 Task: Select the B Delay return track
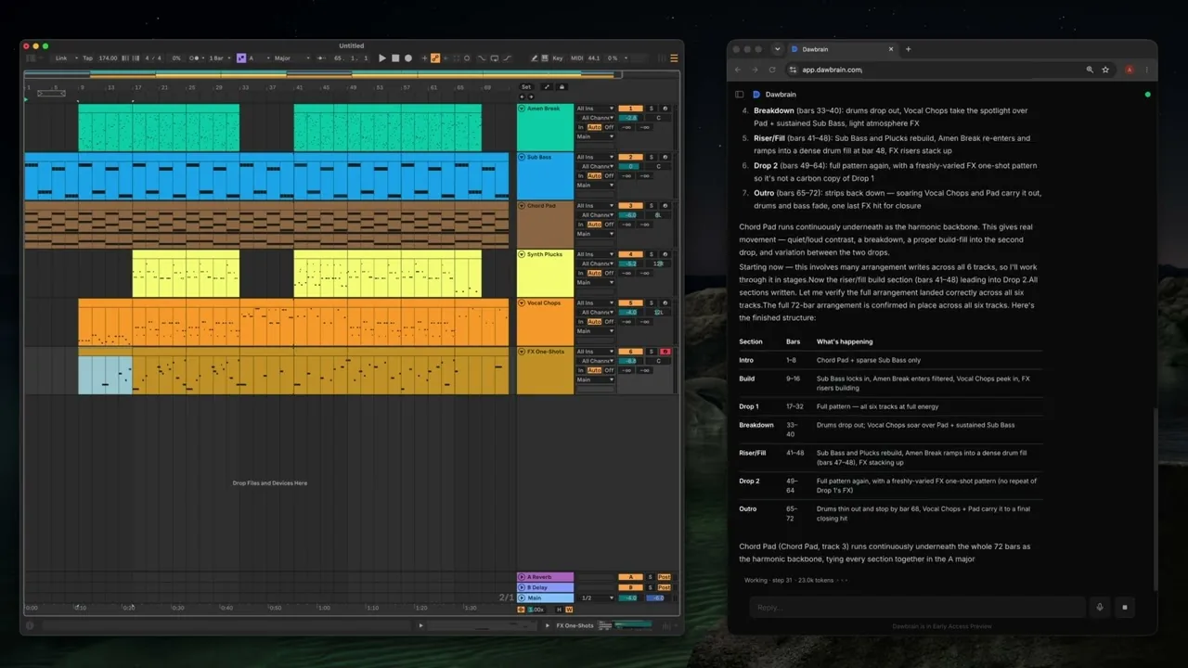click(x=545, y=587)
